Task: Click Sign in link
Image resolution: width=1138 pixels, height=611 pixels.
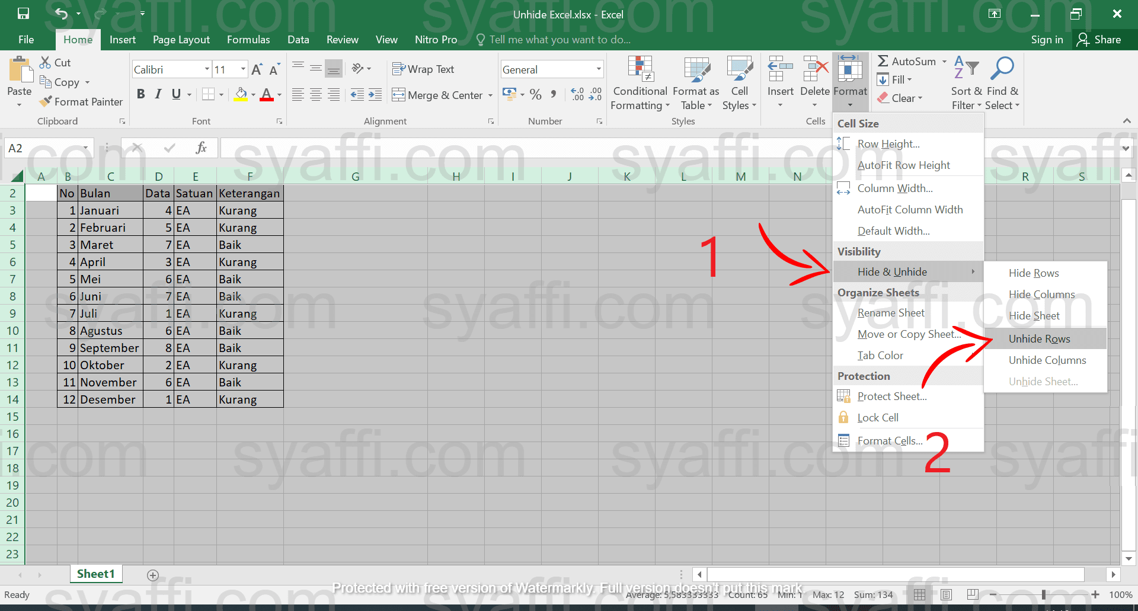Action: 1047,40
